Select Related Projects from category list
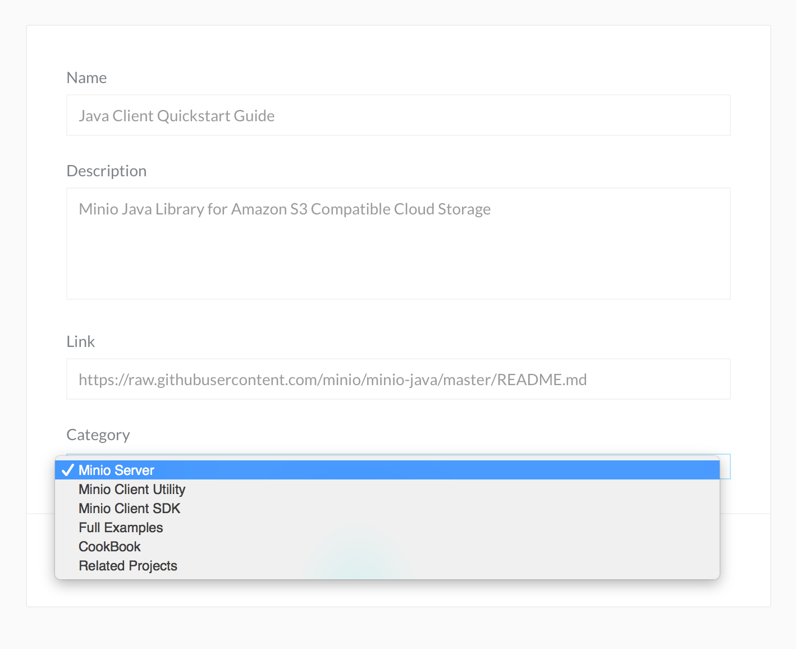This screenshot has height=649, width=796. [x=128, y=566]
